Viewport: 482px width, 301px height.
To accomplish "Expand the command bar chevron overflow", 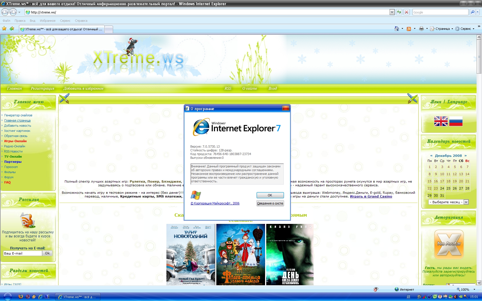I will click(479, 26).
